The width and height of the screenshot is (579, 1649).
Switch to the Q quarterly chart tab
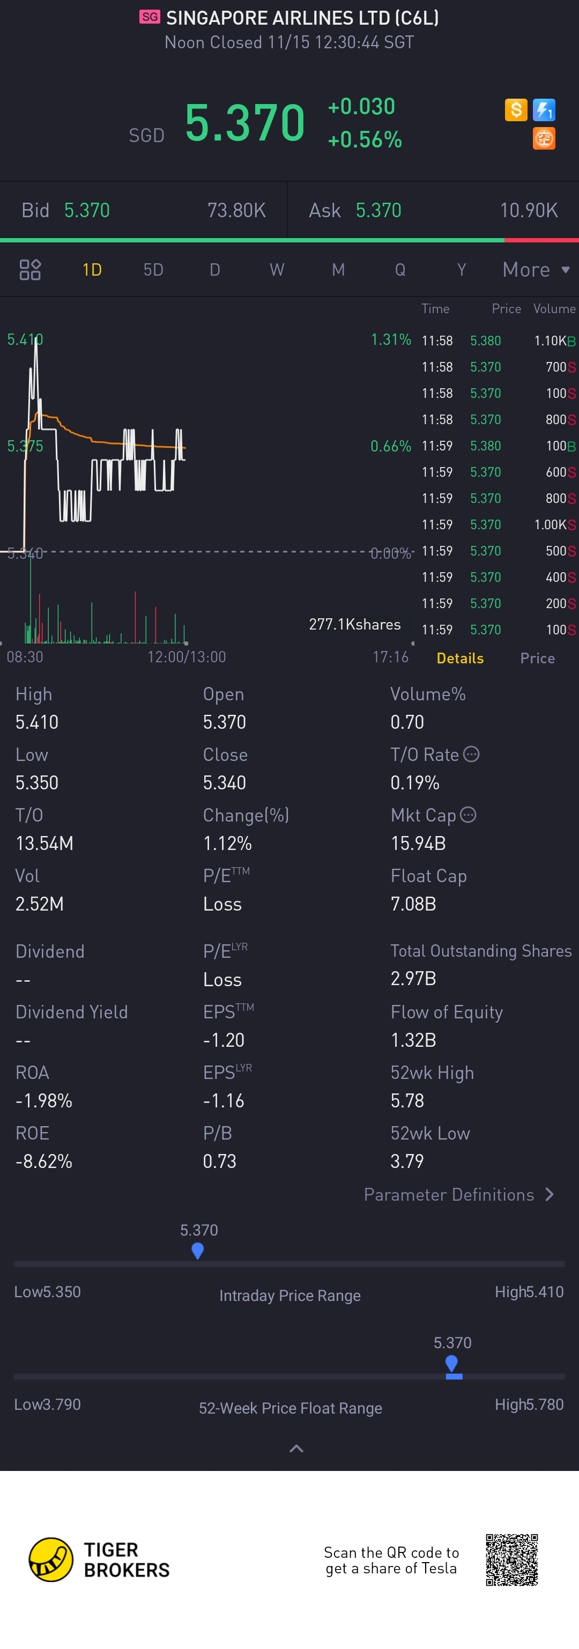point(400,270)
